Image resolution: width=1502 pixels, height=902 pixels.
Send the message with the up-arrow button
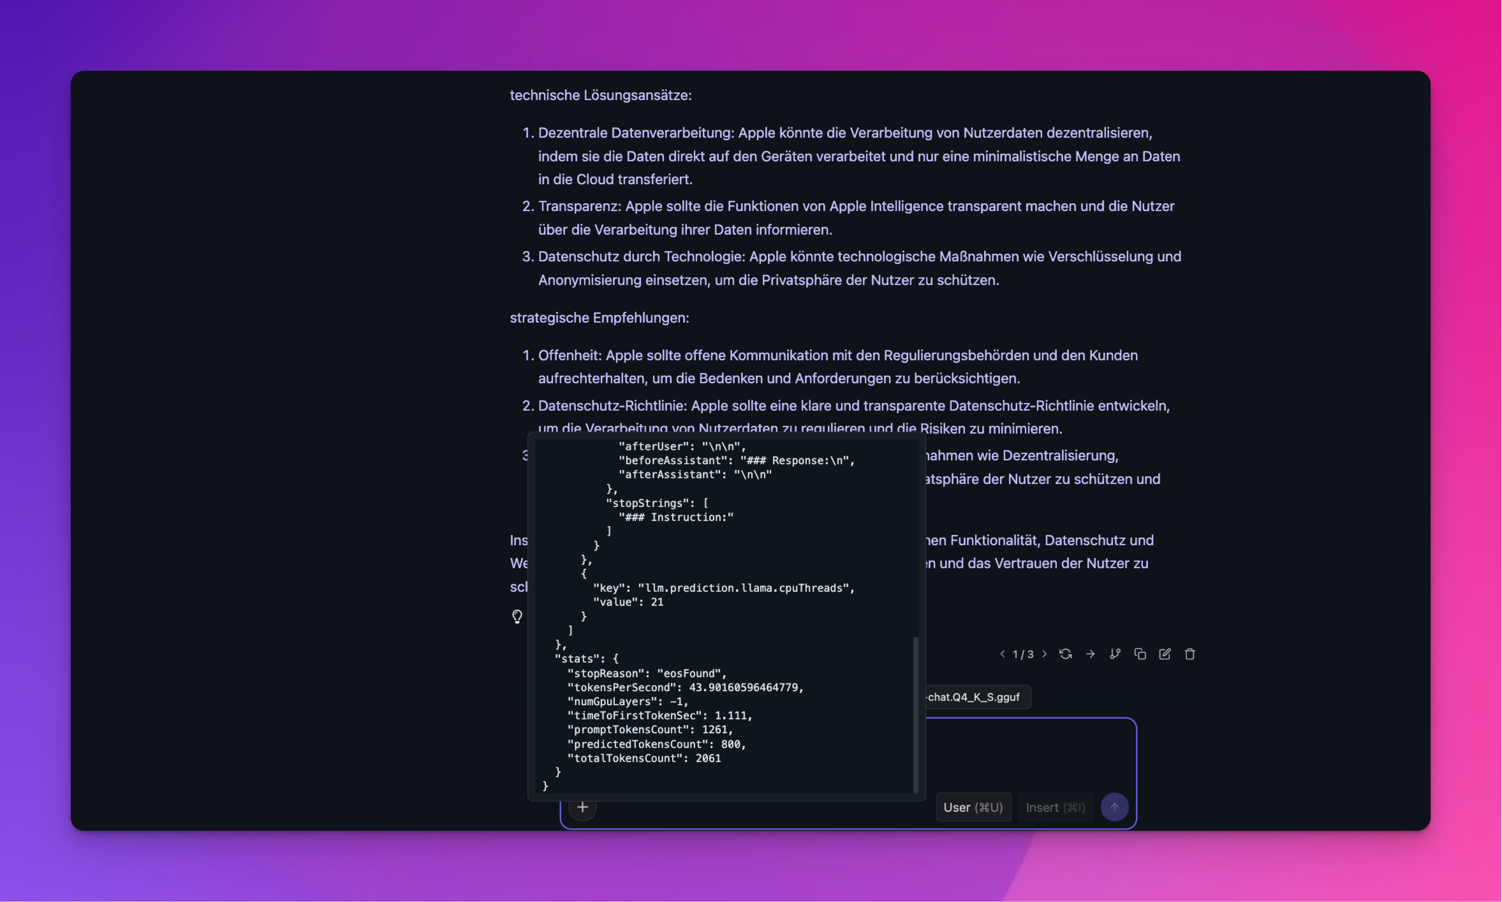[x=1115, y=807]
